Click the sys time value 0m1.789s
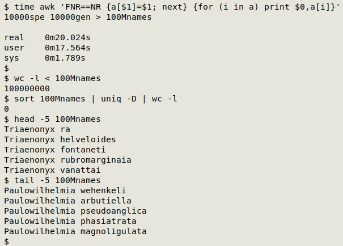343x246 pixels. [65, 58]
